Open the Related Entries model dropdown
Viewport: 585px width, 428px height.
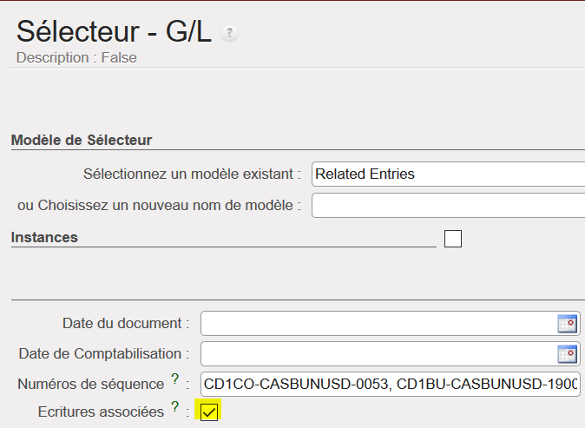448,174
